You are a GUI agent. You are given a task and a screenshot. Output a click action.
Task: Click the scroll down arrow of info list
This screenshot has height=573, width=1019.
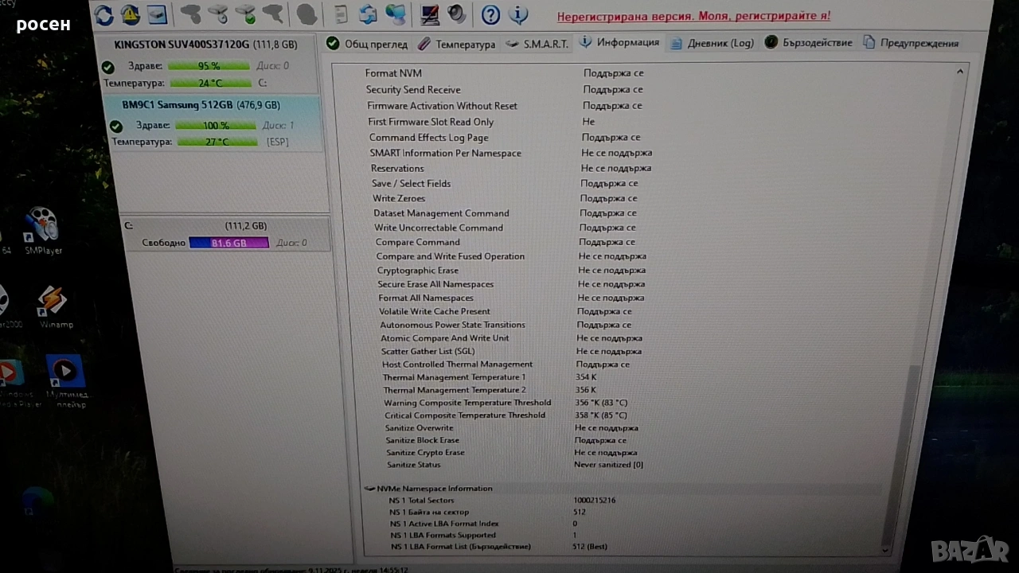click(886, 549)
